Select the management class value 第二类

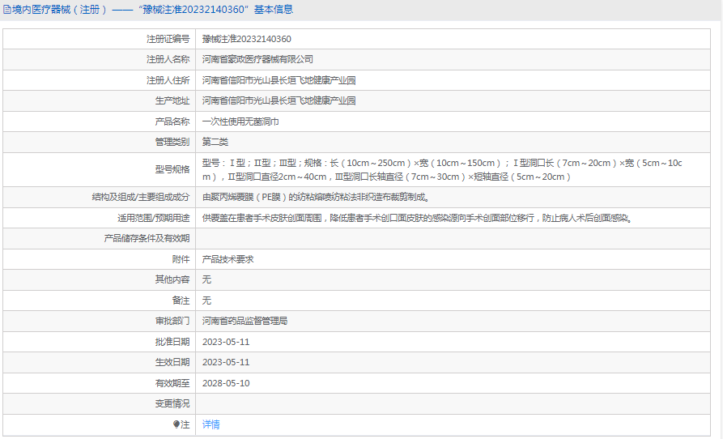point(215,142)
